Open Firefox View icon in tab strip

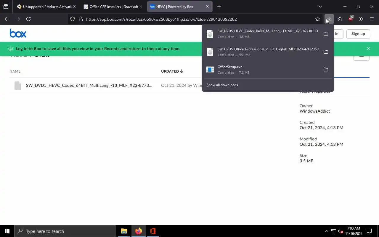pos(6,7)
